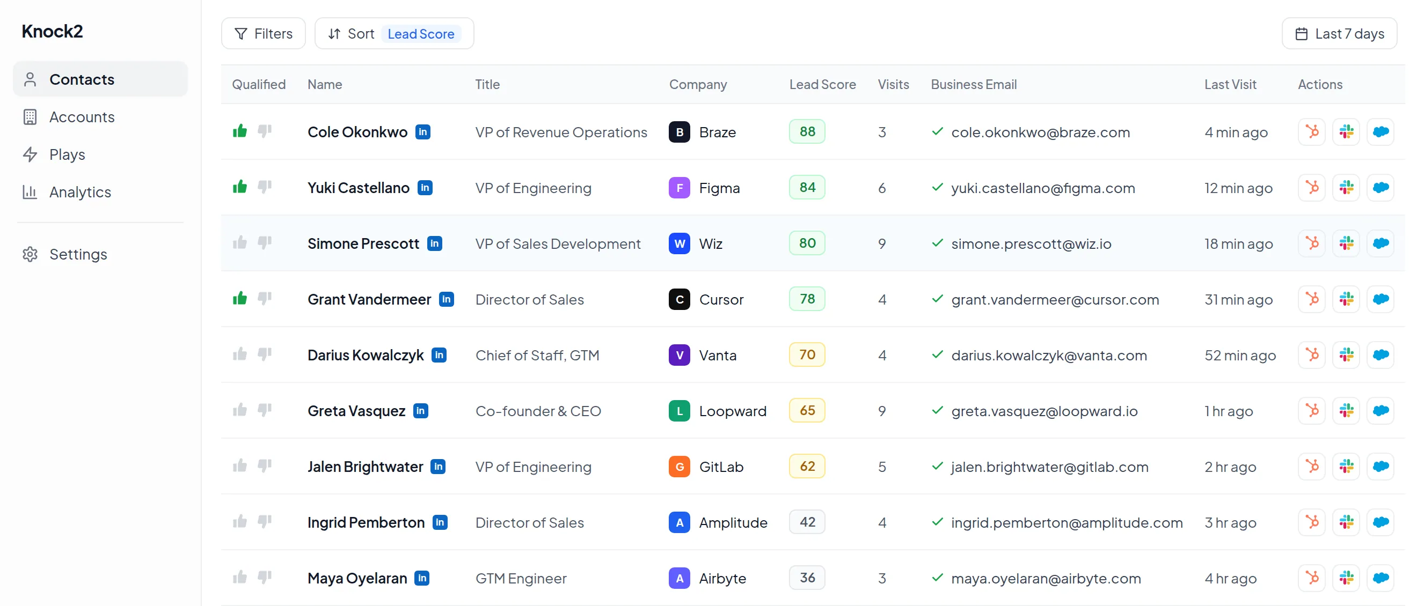Open Accounts in sidebar
The image size is (1417, 606).
point(100,116)
